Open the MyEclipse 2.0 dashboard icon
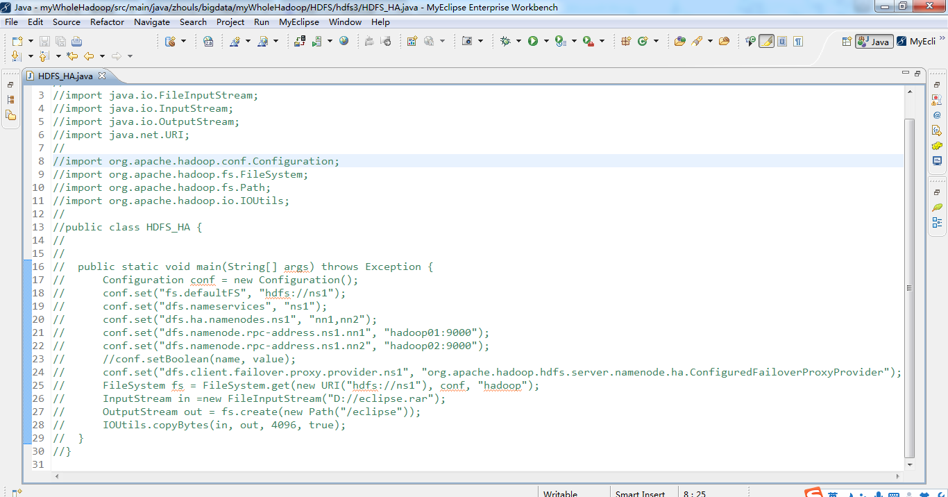The height and width of the screenshot is (497, 948). (x=208, y=41)
